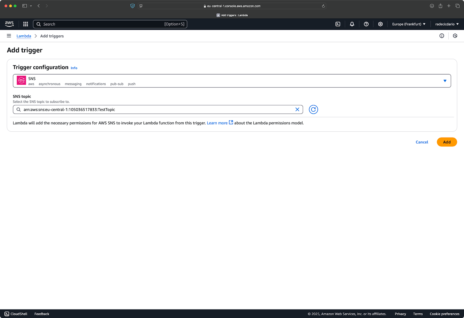
Task: Open CloudShell from the top navigation bar
Action: pos(338,24)
